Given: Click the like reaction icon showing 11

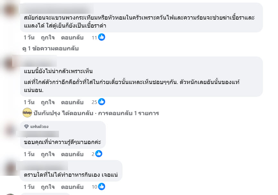Looking at the screenshot, I should pyautogui.click(x=102, y=37).
